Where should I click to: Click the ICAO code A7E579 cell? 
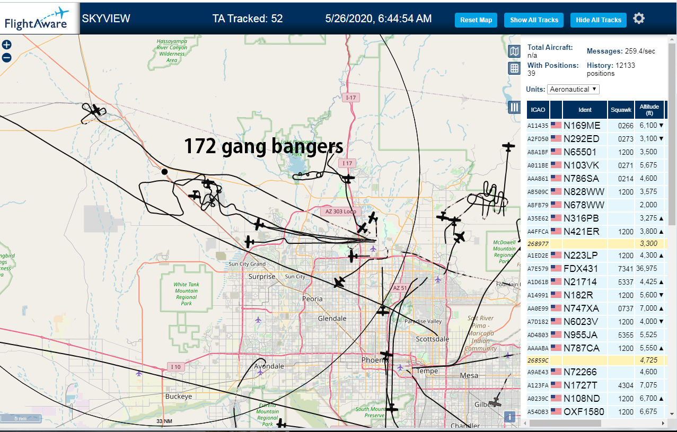(538, 269)
